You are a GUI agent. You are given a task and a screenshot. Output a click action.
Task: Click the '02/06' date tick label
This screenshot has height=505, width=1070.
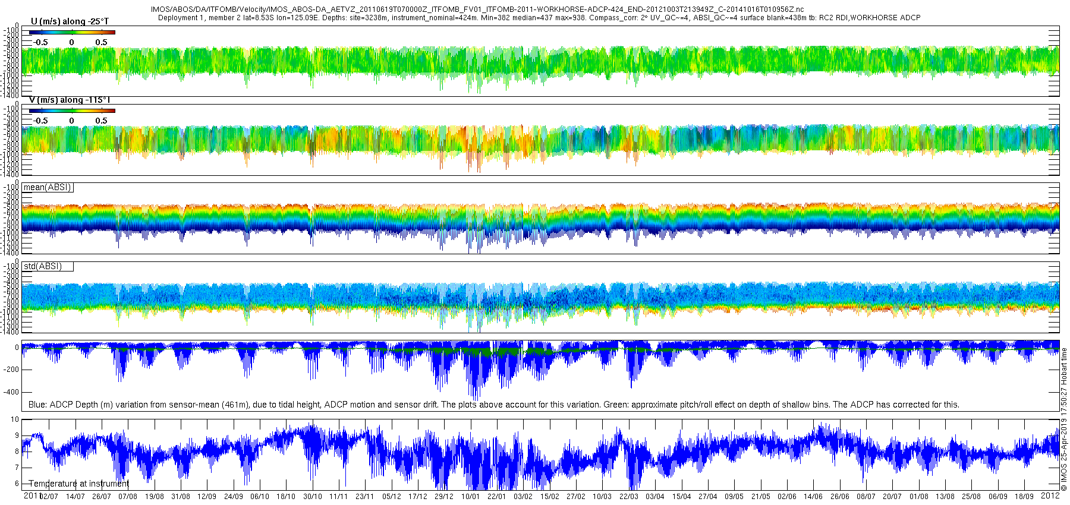786,497
